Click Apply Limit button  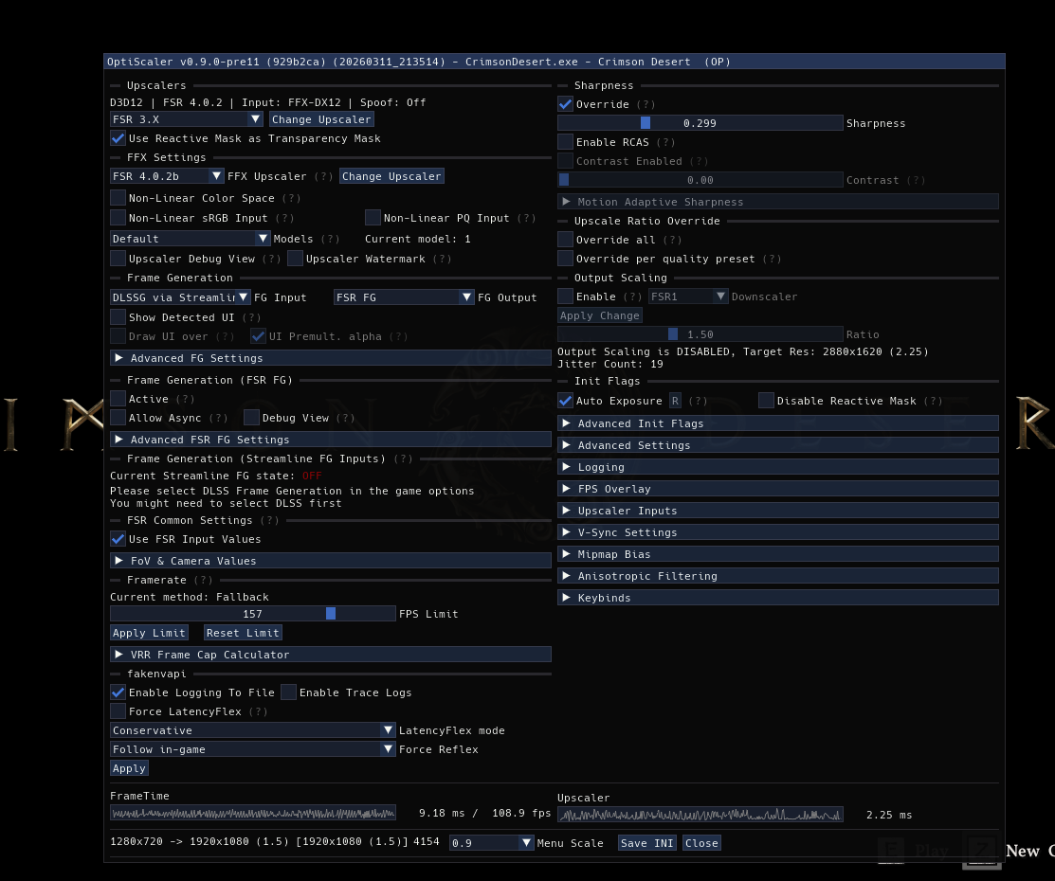[149, 632]
